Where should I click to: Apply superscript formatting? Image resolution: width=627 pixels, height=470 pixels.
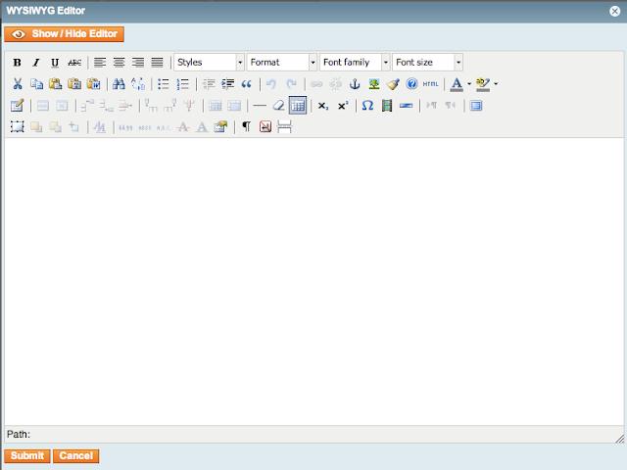click(342, 106)
